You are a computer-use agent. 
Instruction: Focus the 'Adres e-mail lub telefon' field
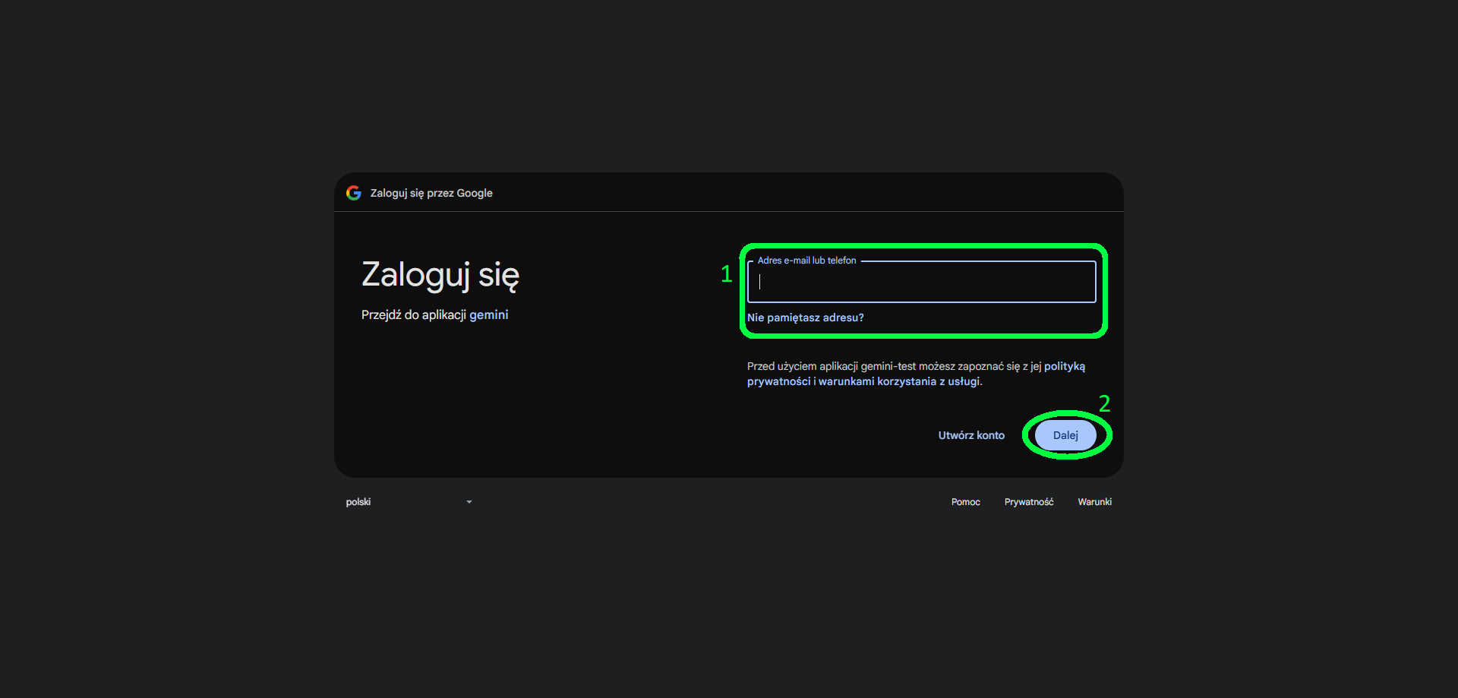click(921, 282)
